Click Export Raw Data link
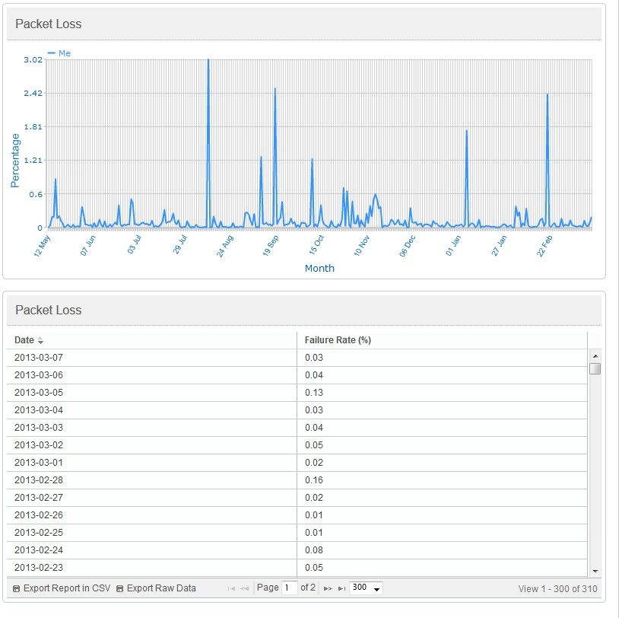This screenshot has width=622, height=618. [161, 588]
